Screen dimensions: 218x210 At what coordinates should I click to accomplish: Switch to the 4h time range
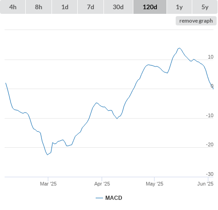[13, 7]
